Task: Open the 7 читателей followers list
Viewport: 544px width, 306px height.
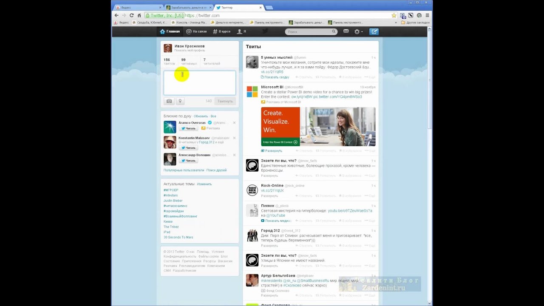Action: tap(212, 62)
